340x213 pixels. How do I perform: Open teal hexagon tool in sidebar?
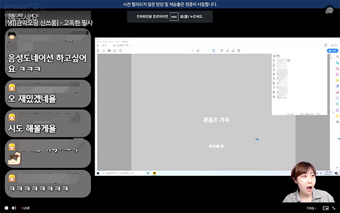pos(337,104)
